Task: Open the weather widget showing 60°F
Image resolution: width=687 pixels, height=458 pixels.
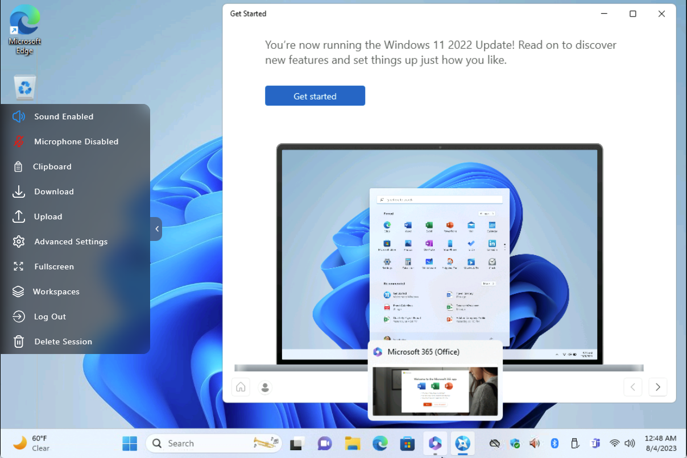Action: (x=31, y=443)
